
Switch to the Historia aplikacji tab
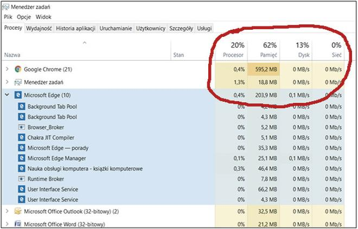[x=75, y=29]
